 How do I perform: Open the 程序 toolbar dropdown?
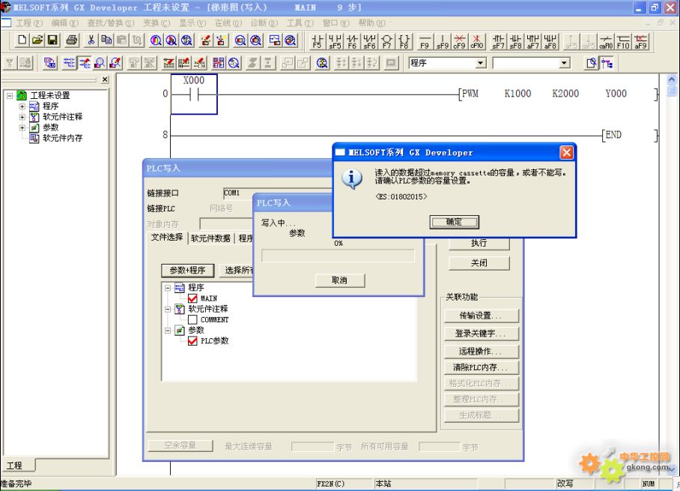point(481,64)
